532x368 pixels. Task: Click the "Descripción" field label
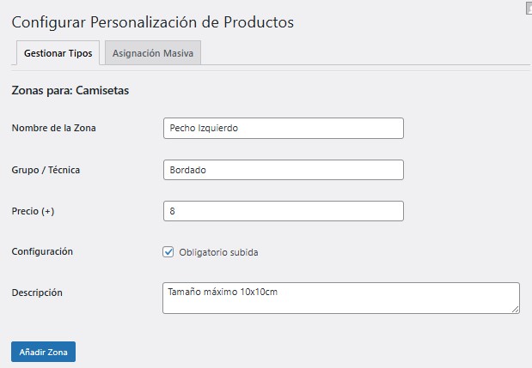37,293
